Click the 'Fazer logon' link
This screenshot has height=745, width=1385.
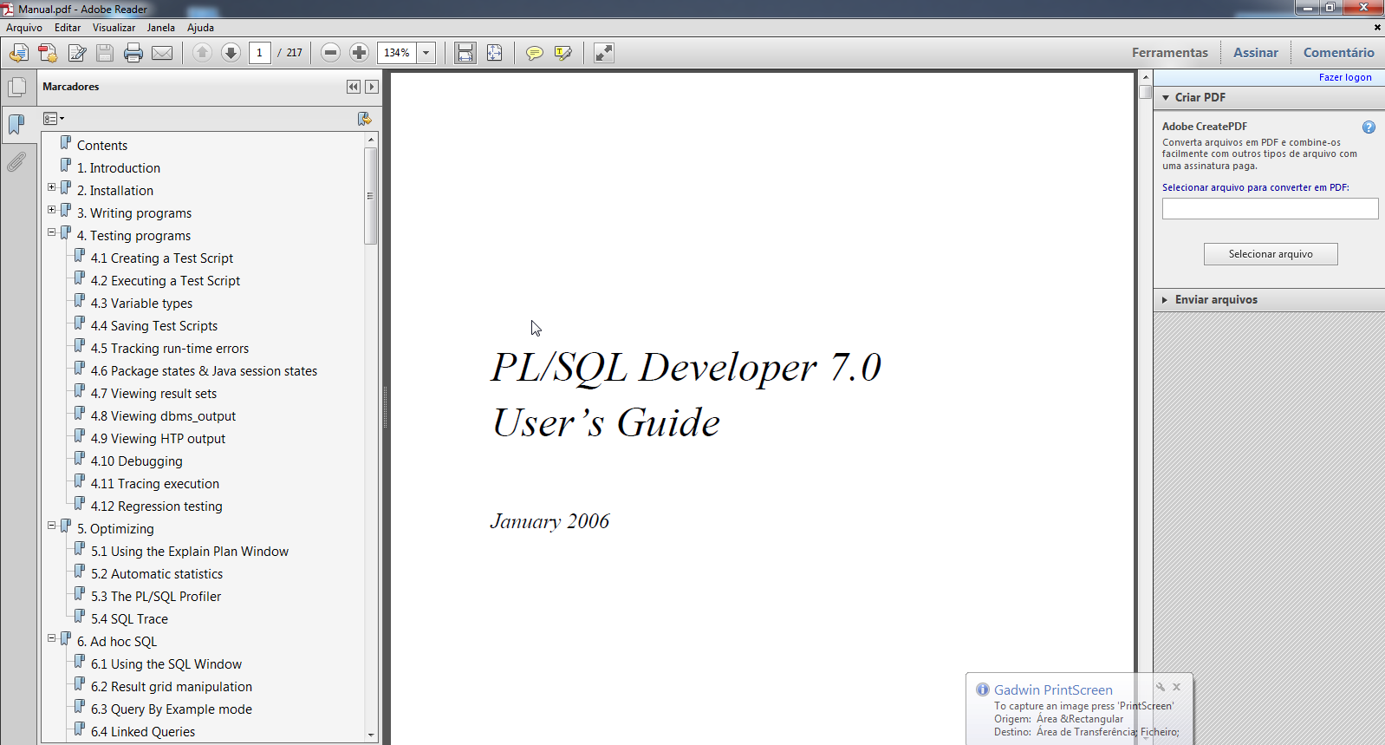tap(1344, 77)
